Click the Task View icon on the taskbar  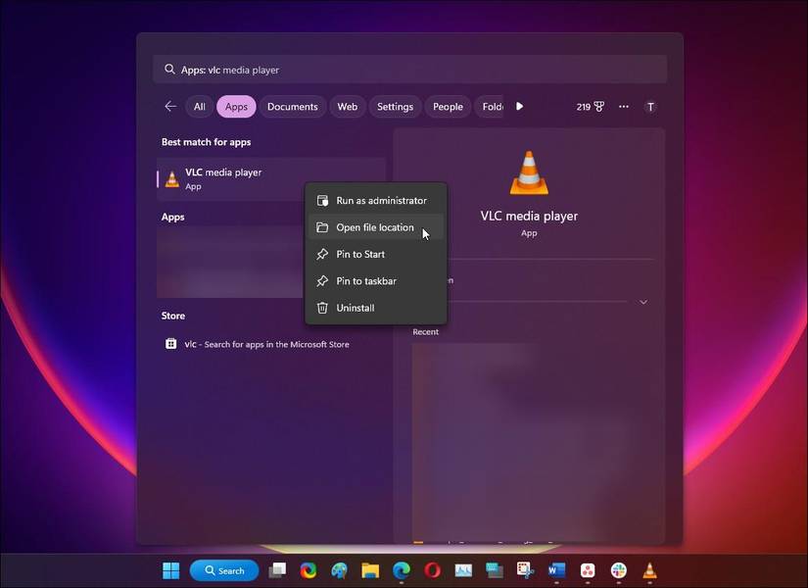(x=276, y=569)
